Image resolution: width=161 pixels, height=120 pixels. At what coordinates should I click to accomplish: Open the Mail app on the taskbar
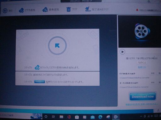tap(92, 117)
